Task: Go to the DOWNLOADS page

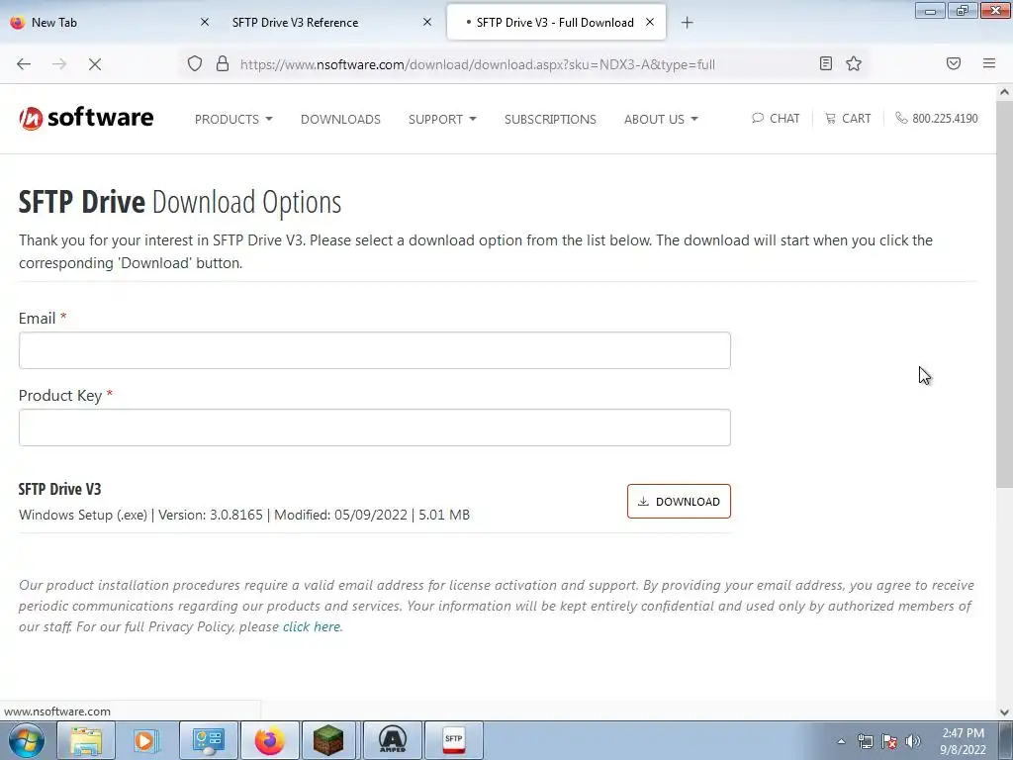Action: (340, 119)
